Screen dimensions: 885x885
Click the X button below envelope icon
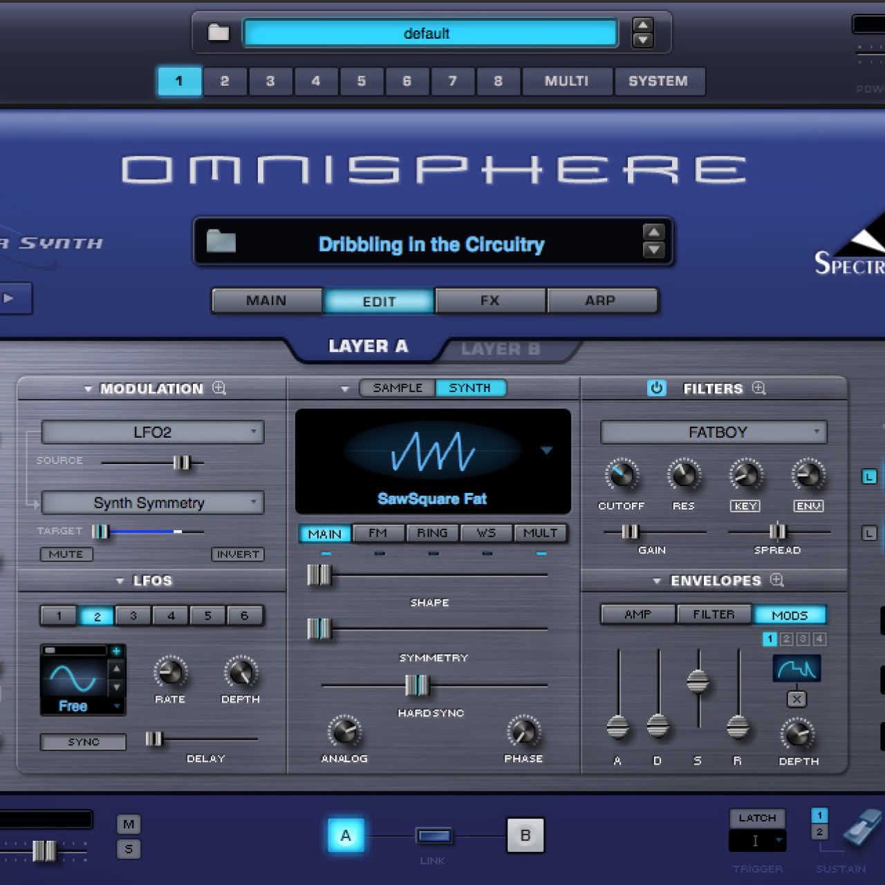pyautogui.click(x=796, y=699)
